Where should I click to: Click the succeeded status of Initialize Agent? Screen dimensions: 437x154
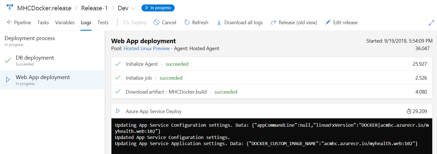[x=177, y=64]
